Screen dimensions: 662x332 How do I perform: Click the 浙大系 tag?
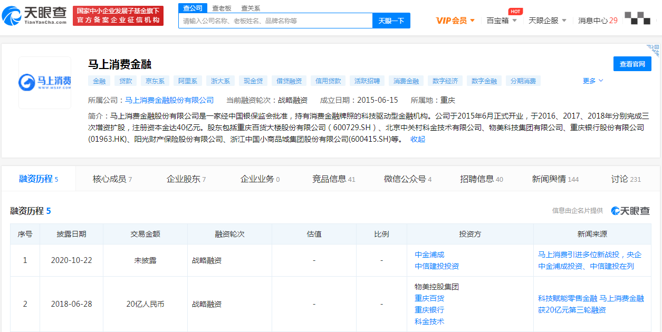tap(220, 81)
